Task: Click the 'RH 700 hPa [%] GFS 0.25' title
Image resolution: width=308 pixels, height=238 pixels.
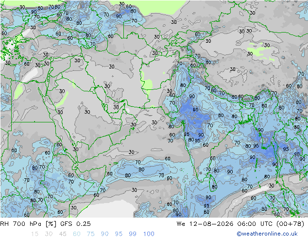Action: 45,224
